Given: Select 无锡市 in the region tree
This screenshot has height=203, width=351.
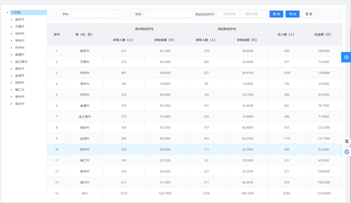Looking at the screenshot, I should coord(20,27).
